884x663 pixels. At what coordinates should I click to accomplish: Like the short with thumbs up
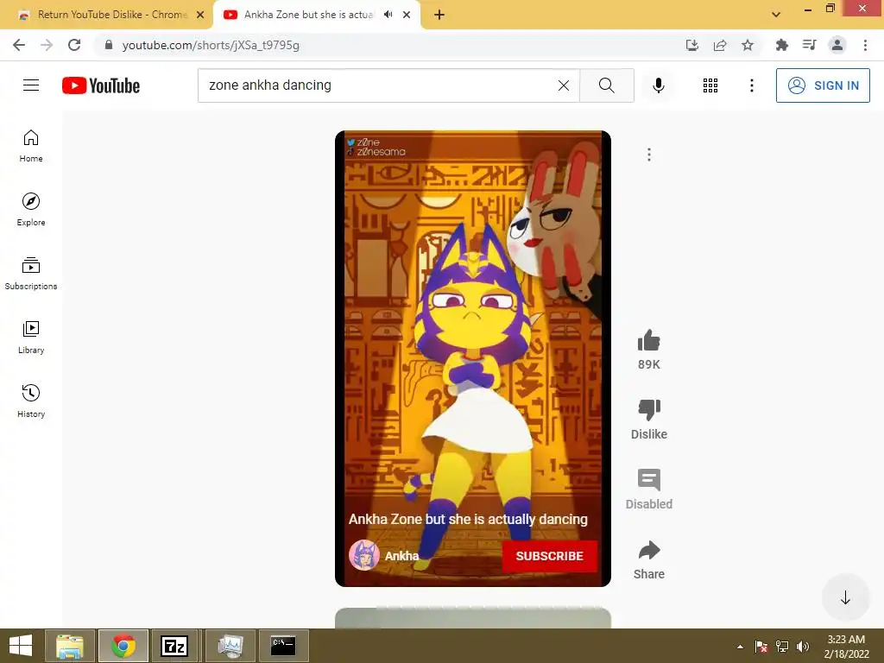pos(649,340)
